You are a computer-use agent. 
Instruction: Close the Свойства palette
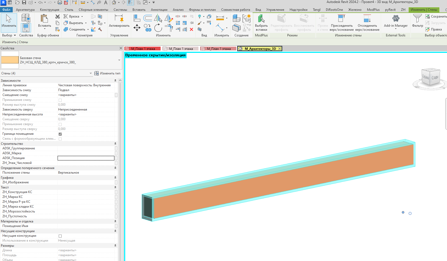tap(121, 48)
